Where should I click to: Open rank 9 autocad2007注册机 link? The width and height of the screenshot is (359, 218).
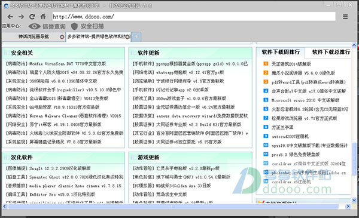pyautogui.click(x=290, y=136)
